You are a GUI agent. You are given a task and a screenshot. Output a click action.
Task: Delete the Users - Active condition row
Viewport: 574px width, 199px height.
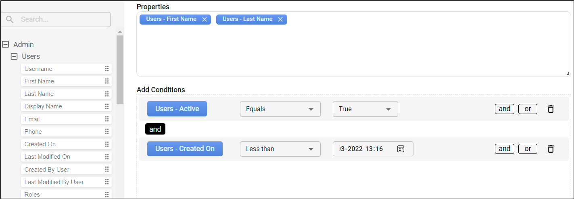(x=551, y=109)
